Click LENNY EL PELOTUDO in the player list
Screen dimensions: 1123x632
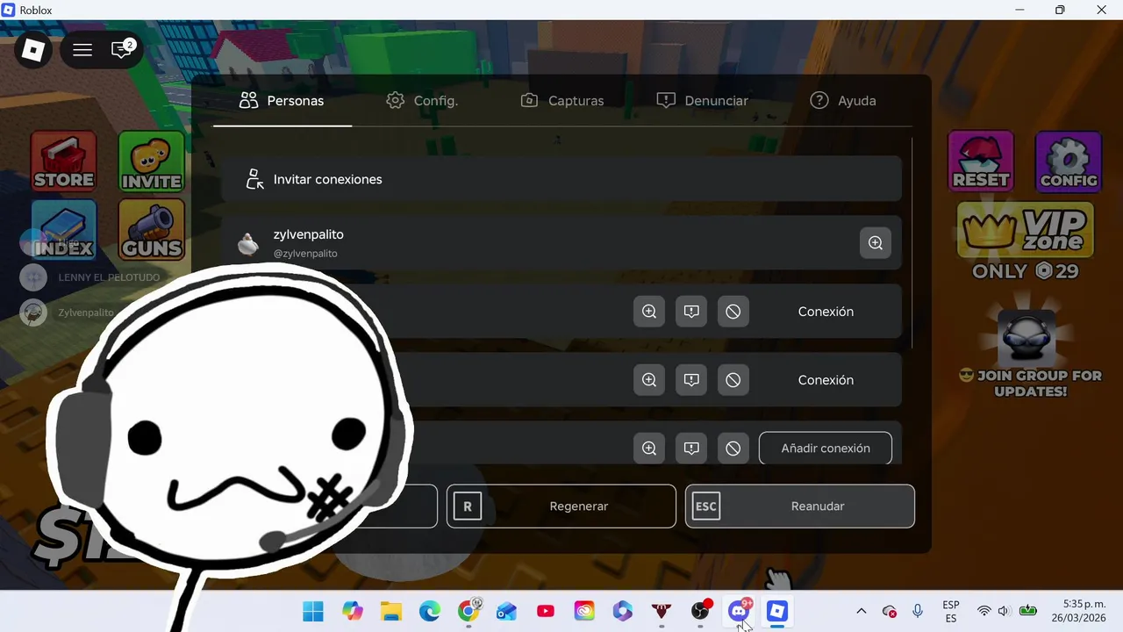[x=109, y=277]
